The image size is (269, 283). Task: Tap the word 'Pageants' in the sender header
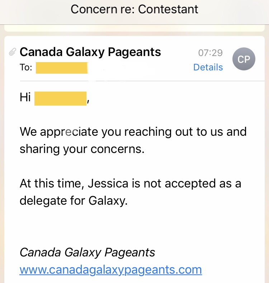pos(134,52)
